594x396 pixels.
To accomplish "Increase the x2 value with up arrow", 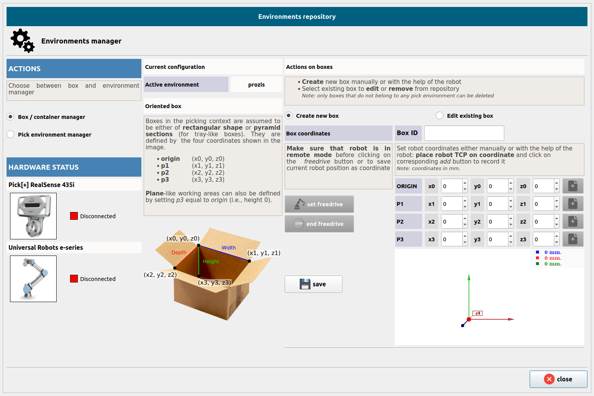I will [465, 218].
